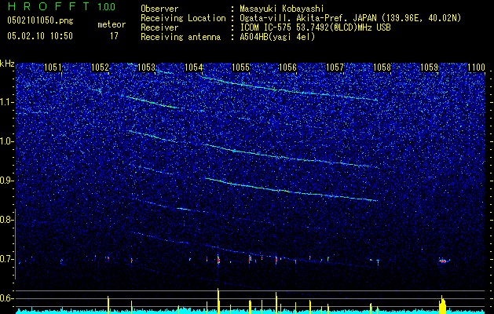Click the 1.0 kHz axis label
Screen dimensions: 494x314
click(6, 141)
